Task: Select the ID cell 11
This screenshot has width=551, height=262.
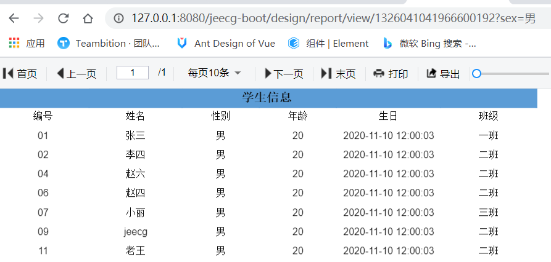Action: click(43, 251)
